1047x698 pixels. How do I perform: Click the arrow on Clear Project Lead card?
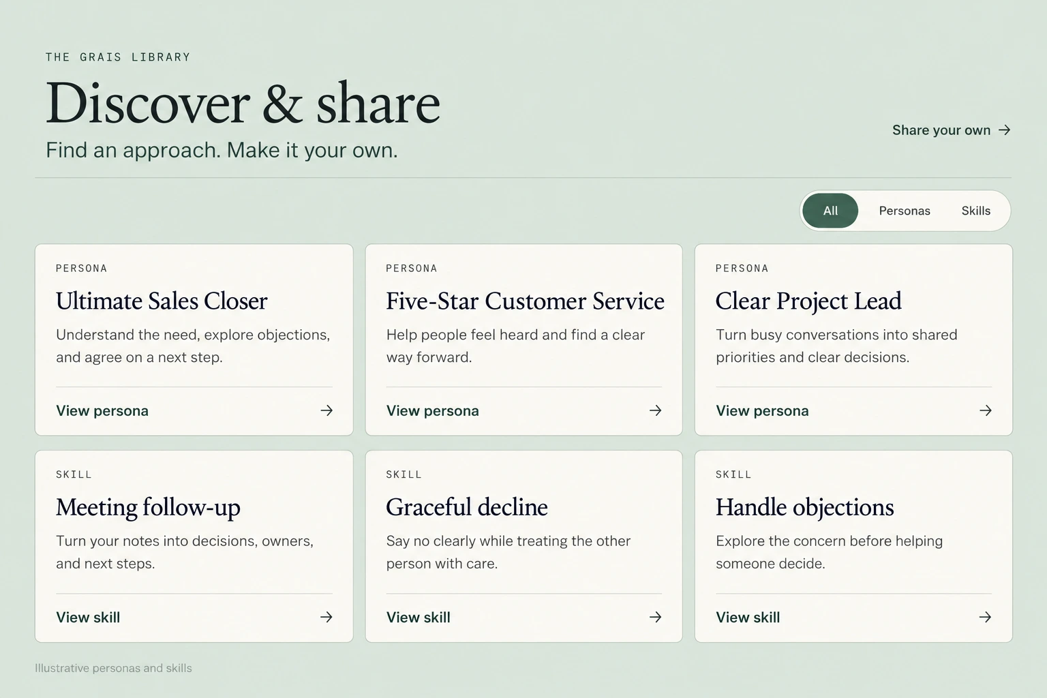[x=985, y=410]
